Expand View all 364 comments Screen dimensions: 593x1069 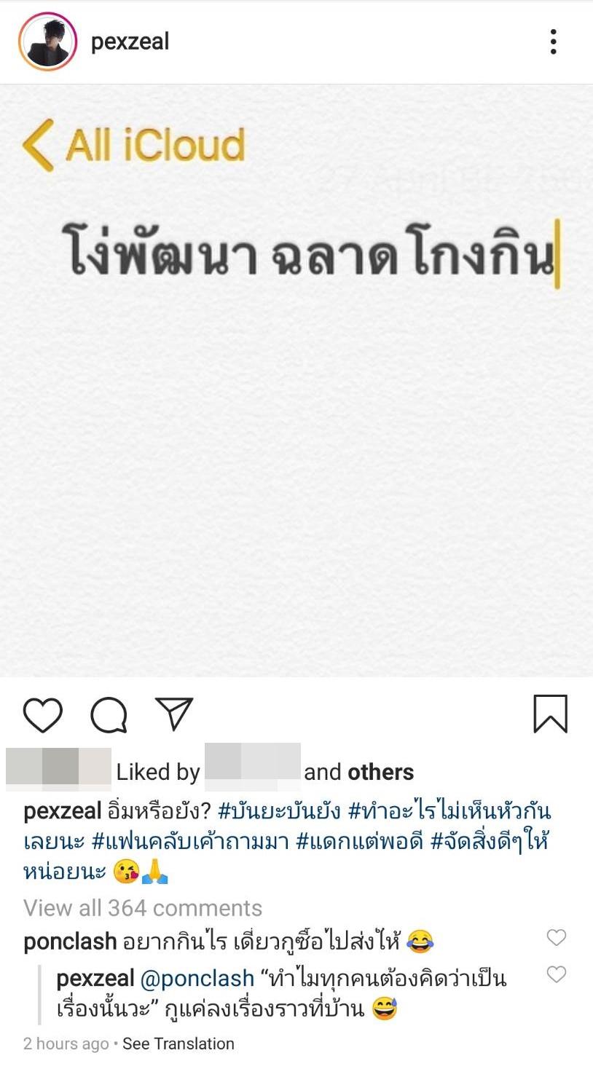click(x=143, y=908)
